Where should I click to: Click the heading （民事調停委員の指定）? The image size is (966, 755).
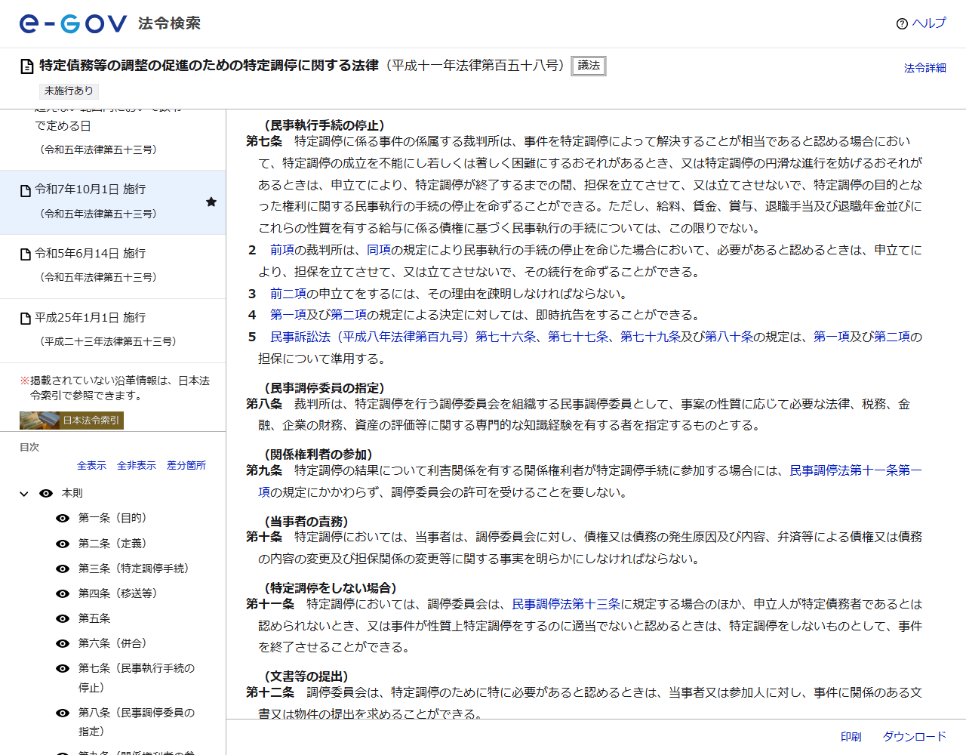[325, 388]
